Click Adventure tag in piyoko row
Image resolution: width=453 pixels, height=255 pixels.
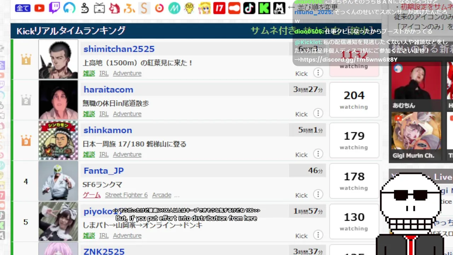[127, 236]
